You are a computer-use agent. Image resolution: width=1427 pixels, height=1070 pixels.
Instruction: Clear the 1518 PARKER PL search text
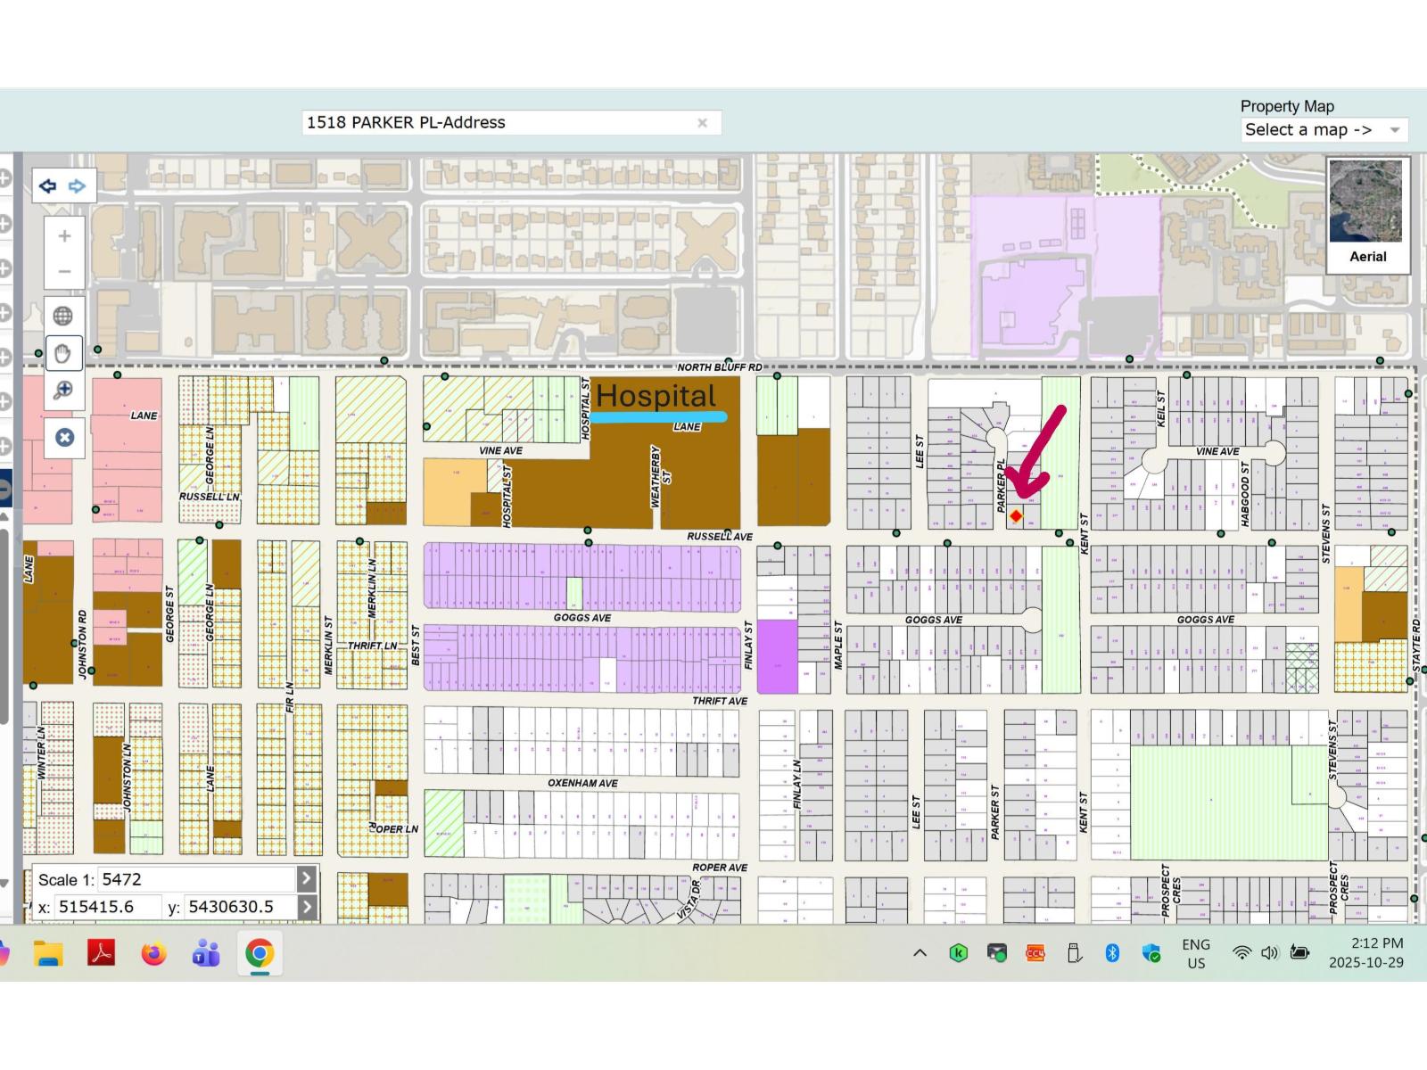(x=703, y=123)
